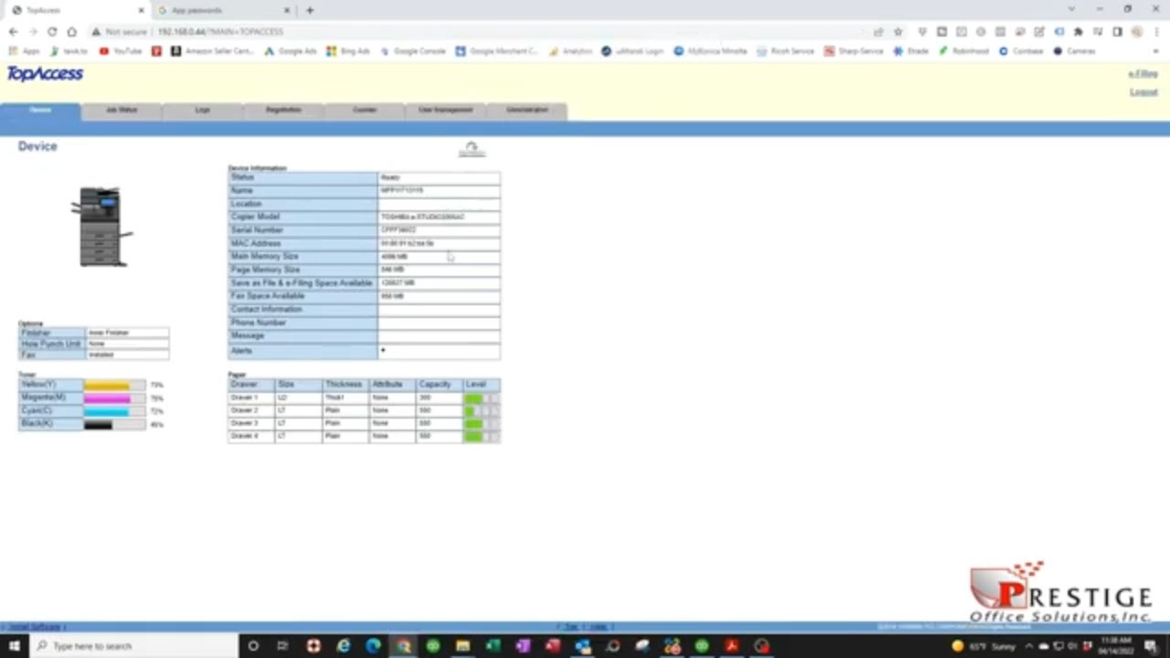The height and width of the screenshot is (658, 1170).
Task: Click the browser Back arrow
Action: [x=13, y=32]
